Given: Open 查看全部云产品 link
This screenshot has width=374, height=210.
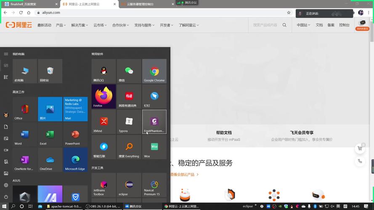Looking at the screenshot, I should coord(184,175).
